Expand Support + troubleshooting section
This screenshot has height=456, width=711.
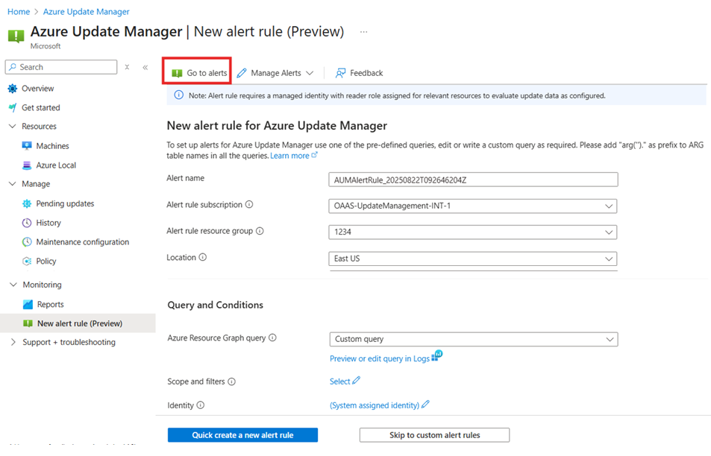[x=69, y=342]
